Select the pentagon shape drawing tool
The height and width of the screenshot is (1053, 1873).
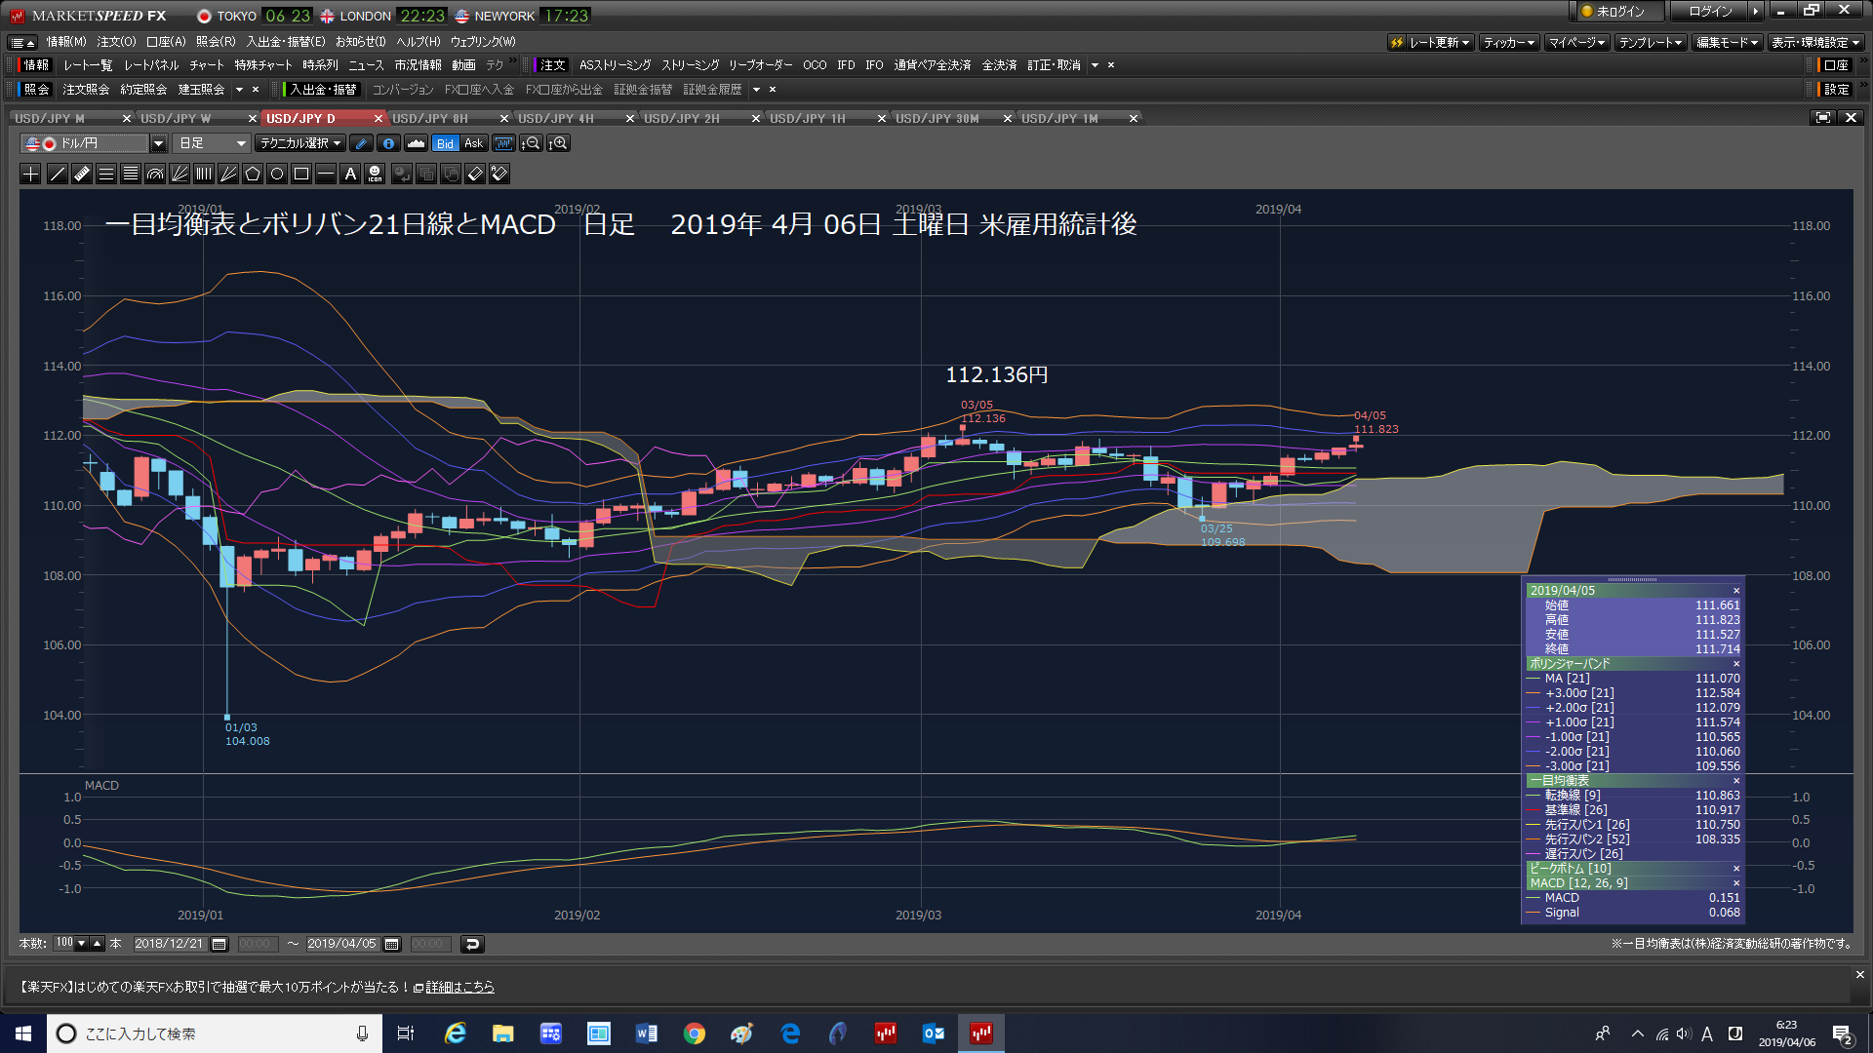point(253,174)
